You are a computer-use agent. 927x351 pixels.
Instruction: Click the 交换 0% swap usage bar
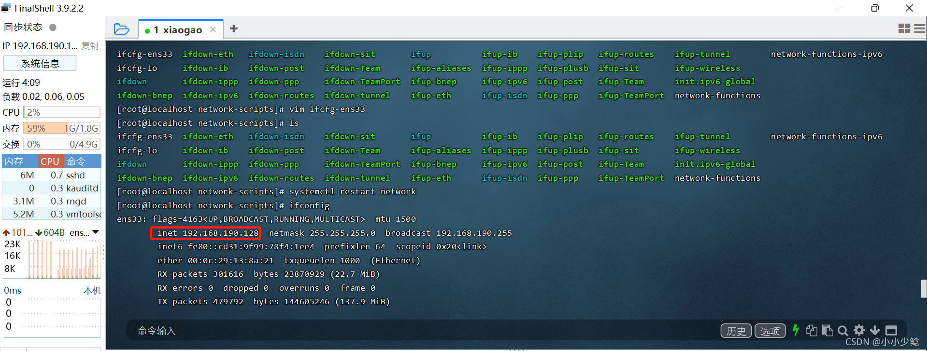click(62, 144)
